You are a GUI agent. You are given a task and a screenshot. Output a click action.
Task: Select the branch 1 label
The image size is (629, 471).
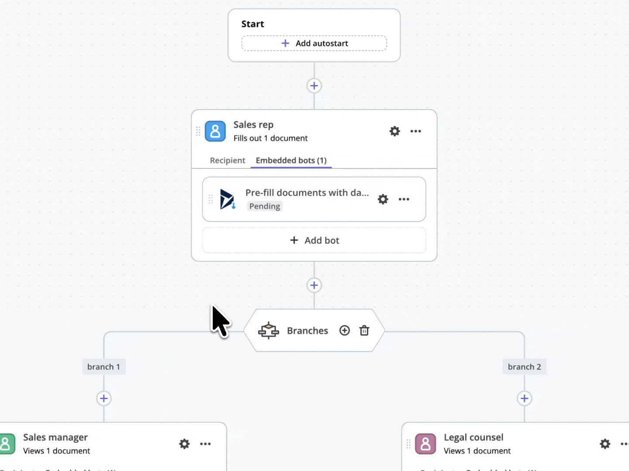(104, 367)
